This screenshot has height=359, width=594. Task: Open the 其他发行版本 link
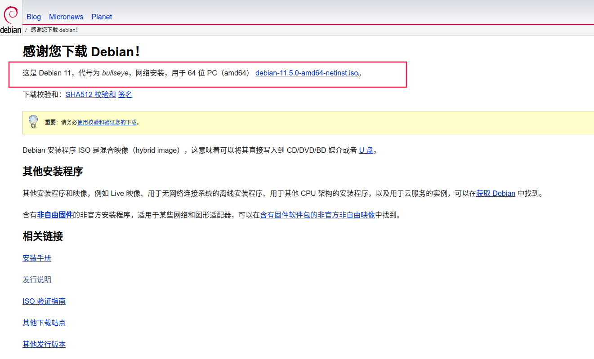tap(44, 344)
